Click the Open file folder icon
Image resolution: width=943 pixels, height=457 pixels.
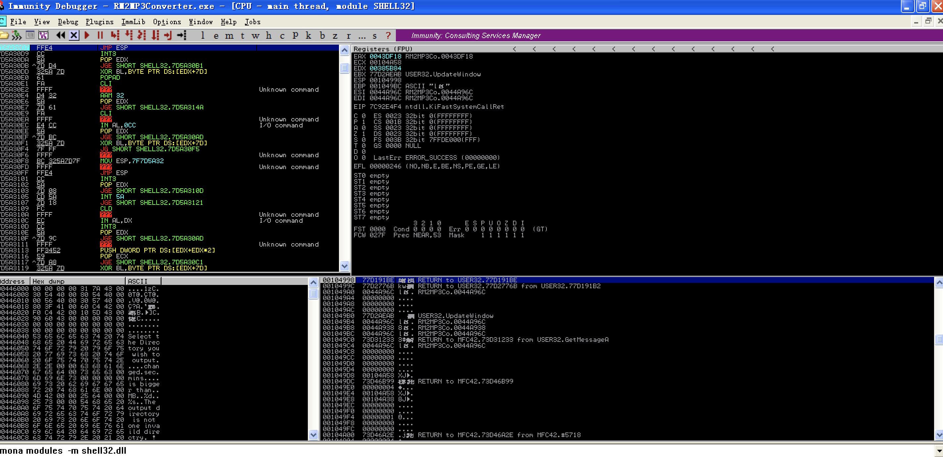tap(4, 35)
